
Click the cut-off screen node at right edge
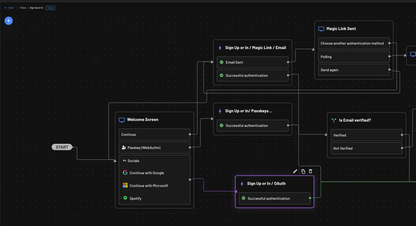point(412,55)
